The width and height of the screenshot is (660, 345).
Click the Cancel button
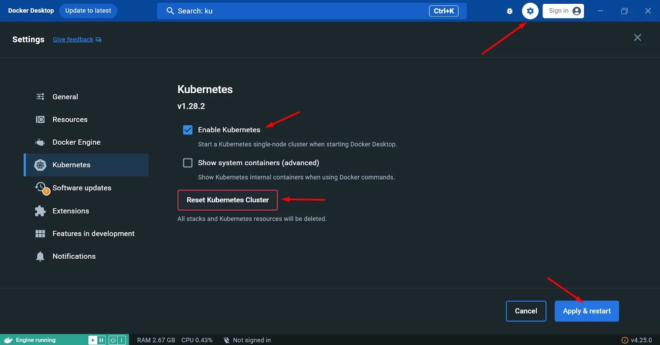pyautogui.click(x=526, y=311)
